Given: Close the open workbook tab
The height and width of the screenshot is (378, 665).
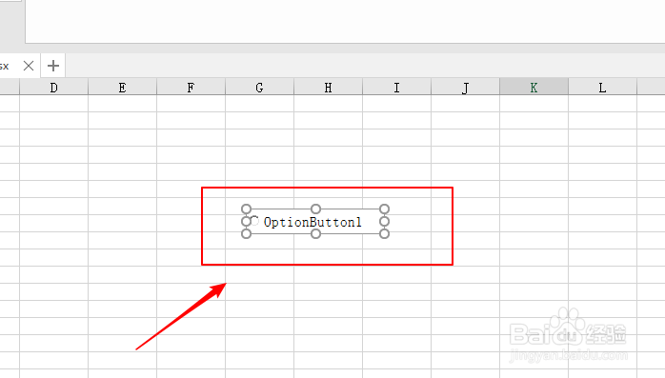Looking at the screenshot, I should (29, 66).
